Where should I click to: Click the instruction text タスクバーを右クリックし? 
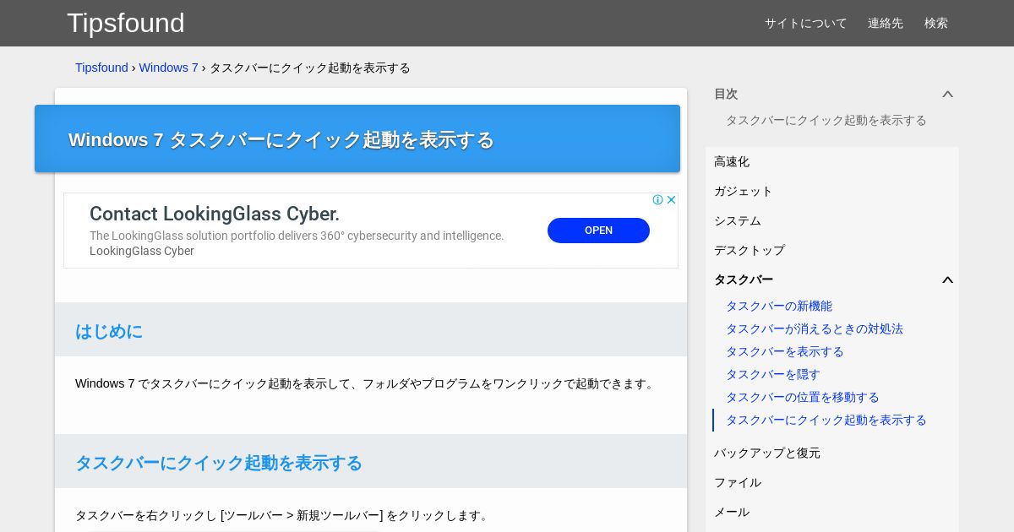[x=283, y=515]
